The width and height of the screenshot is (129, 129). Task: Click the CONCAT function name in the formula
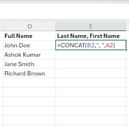[x=73, y=46]
